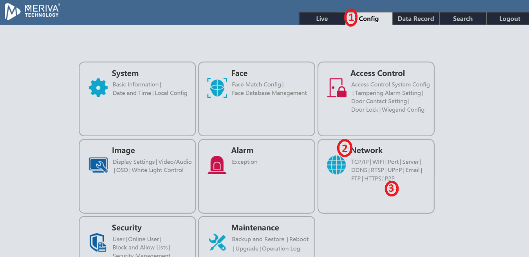This screenshot has height=257, width=529.
Task: Click the Meriva Technology logo
Action: pyautogui.click(x=32, y=12)
